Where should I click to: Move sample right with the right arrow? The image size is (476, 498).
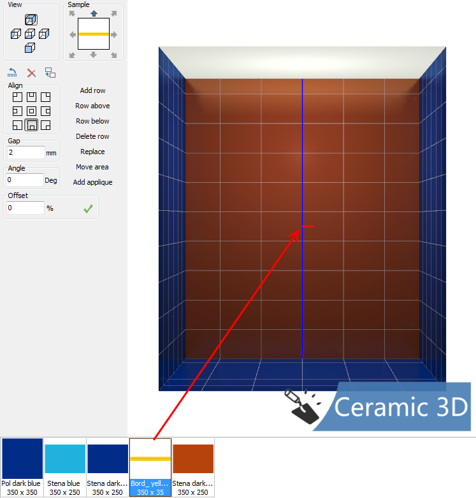point(114,34)
